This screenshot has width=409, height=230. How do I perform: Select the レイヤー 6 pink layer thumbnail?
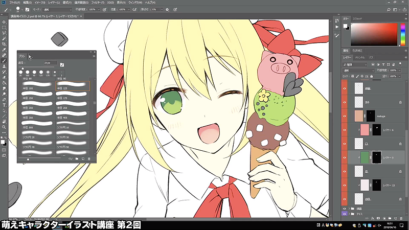(365, 130)
